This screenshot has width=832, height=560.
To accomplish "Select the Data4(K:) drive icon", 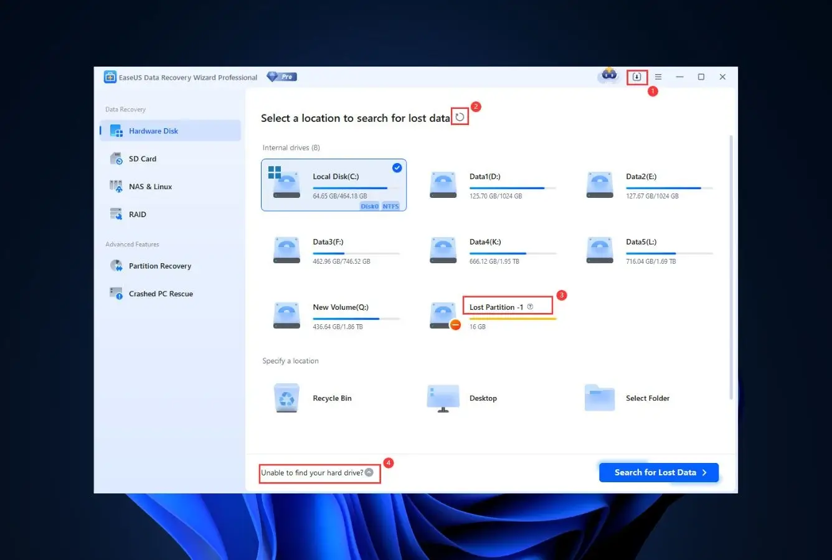I will 443,250.
